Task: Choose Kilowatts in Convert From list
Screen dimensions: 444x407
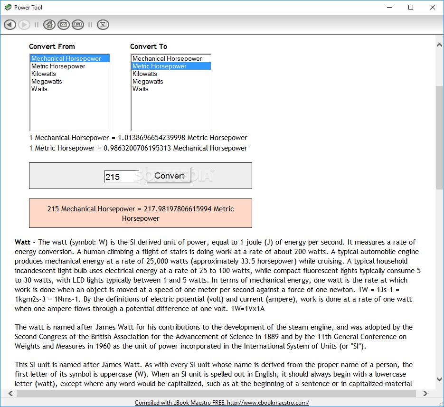Action: click(x=70, y=74)
